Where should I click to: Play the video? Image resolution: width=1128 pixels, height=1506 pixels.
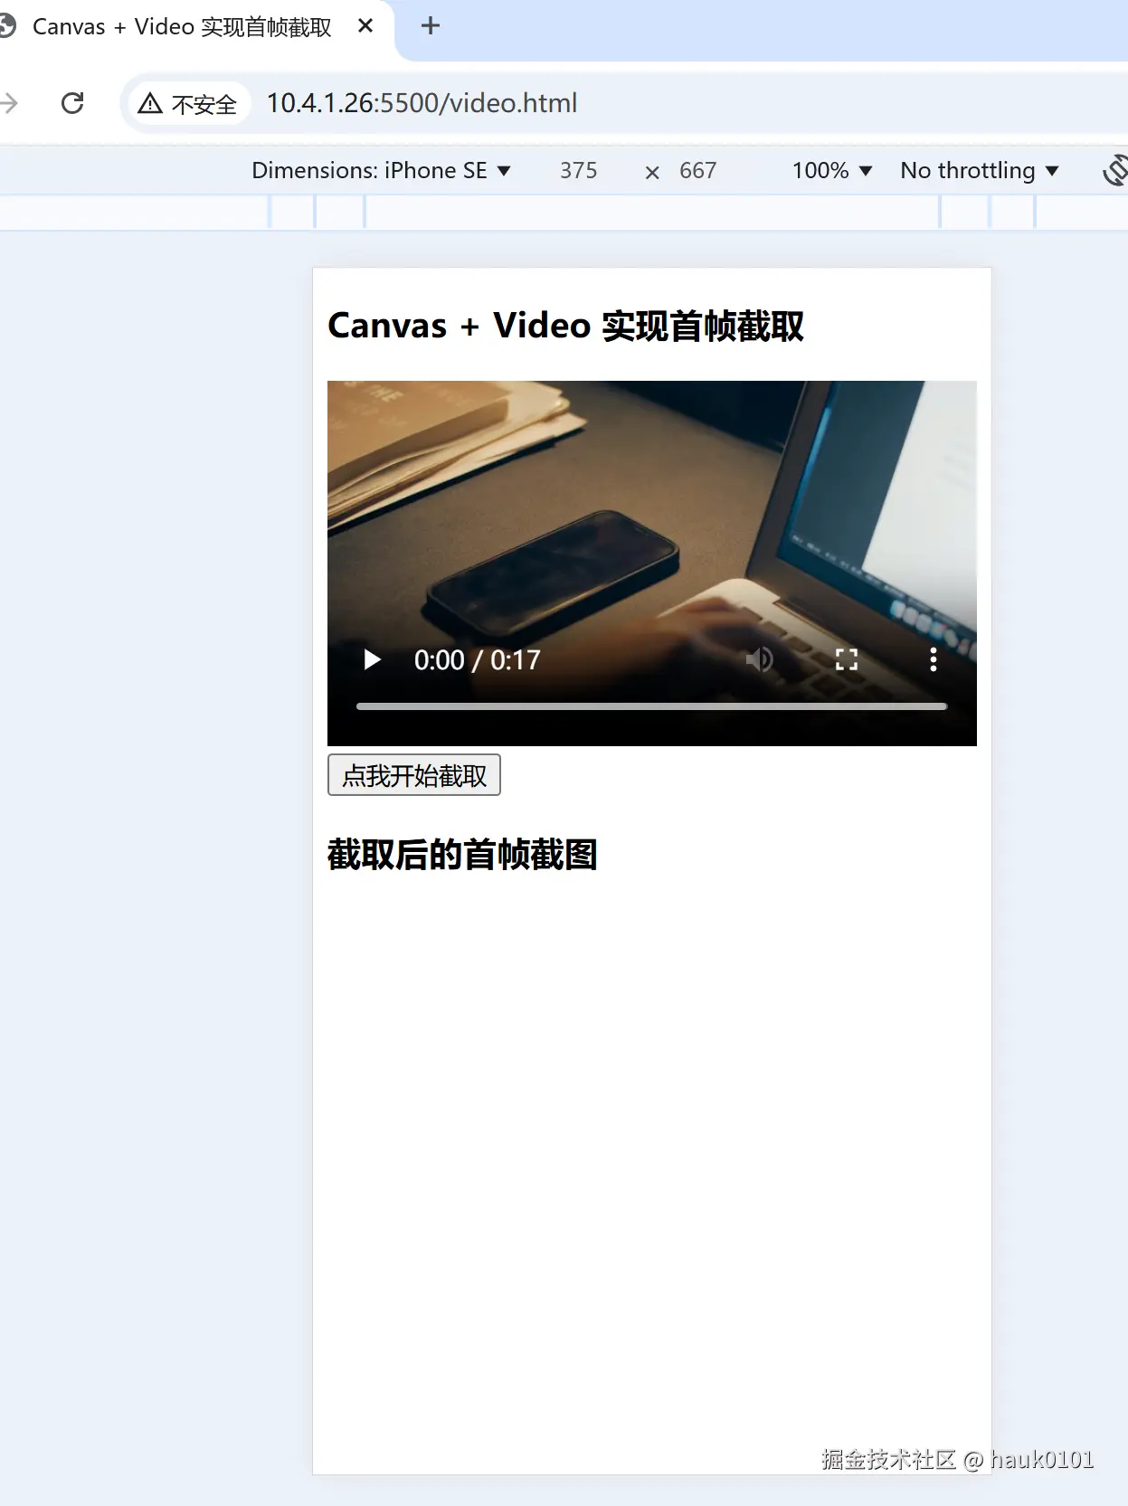[x=372, y=660]
